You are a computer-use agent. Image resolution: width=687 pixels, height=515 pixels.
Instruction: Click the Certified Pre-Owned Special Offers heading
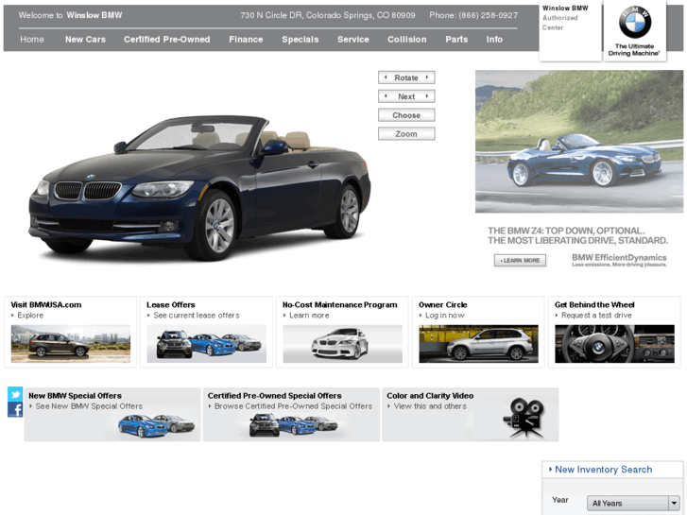(x=274, y=395)
